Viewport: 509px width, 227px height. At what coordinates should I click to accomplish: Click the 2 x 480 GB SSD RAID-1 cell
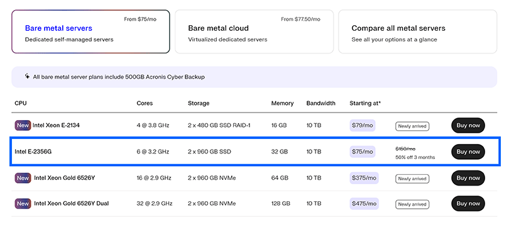[x=219, y=125]
